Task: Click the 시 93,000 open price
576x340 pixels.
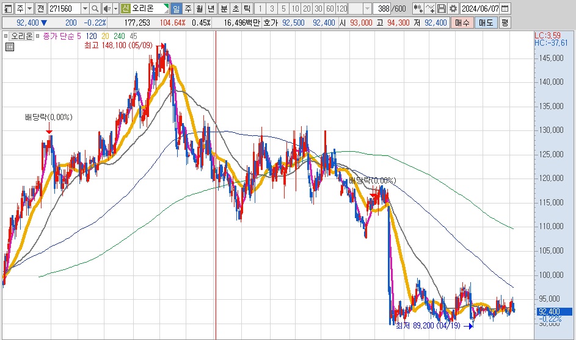Action: (x=356, y=23)
